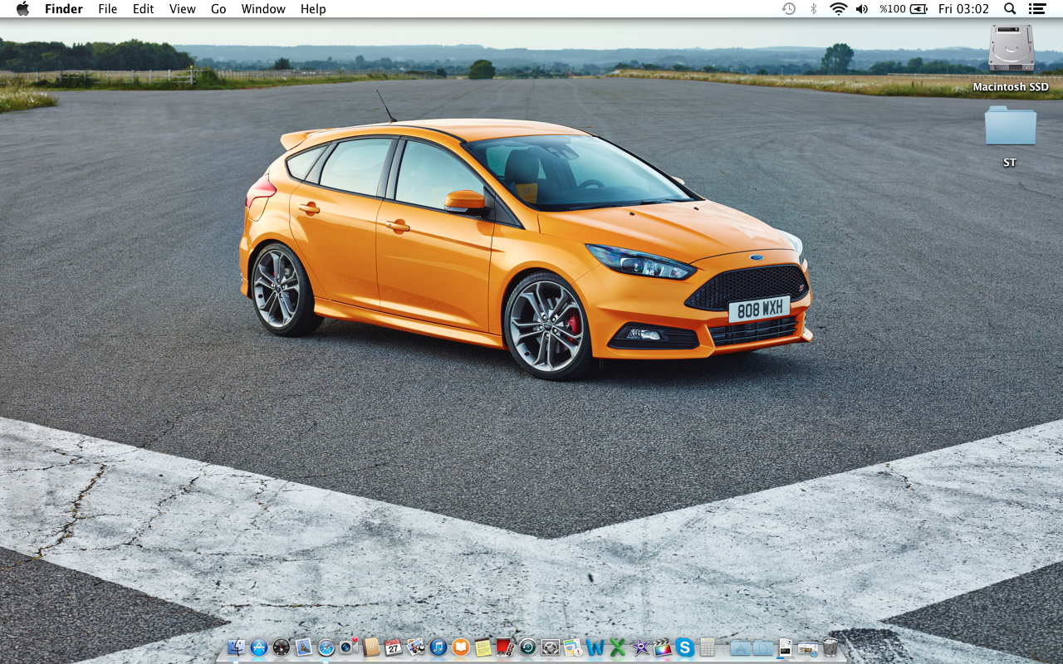The width and height of the screenshot is (1063, 664).
Task: Open the Go menu
Action: 218,9
